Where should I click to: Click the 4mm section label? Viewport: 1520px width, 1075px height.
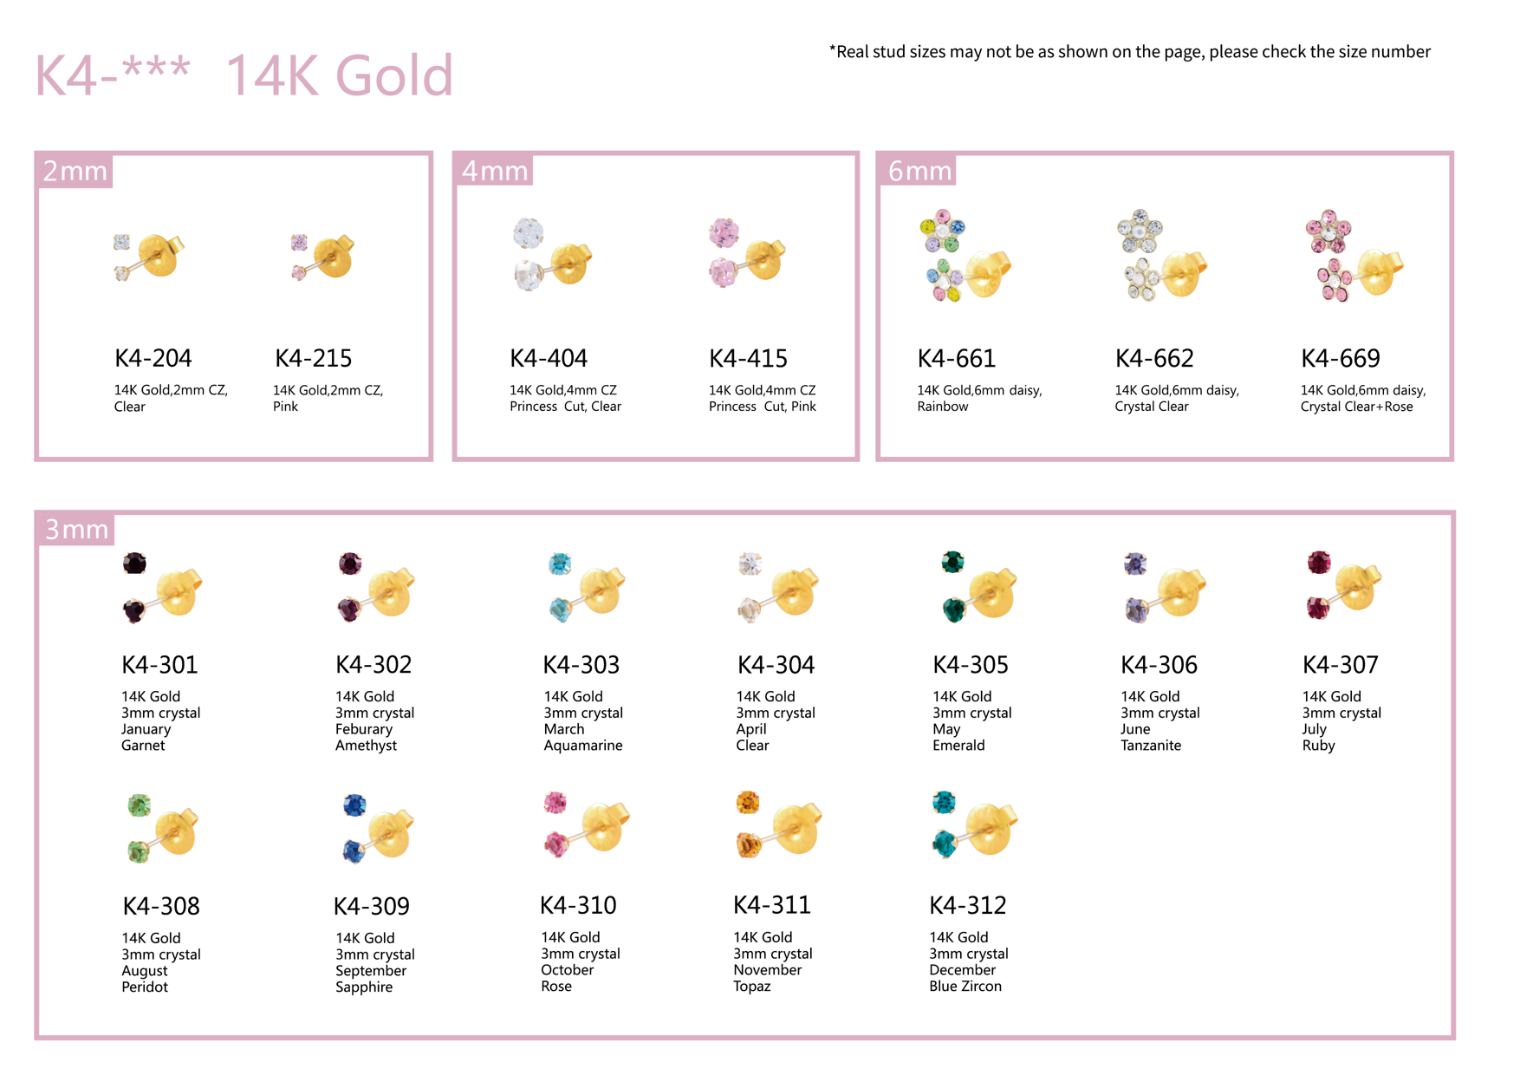(x=494, y=171)
